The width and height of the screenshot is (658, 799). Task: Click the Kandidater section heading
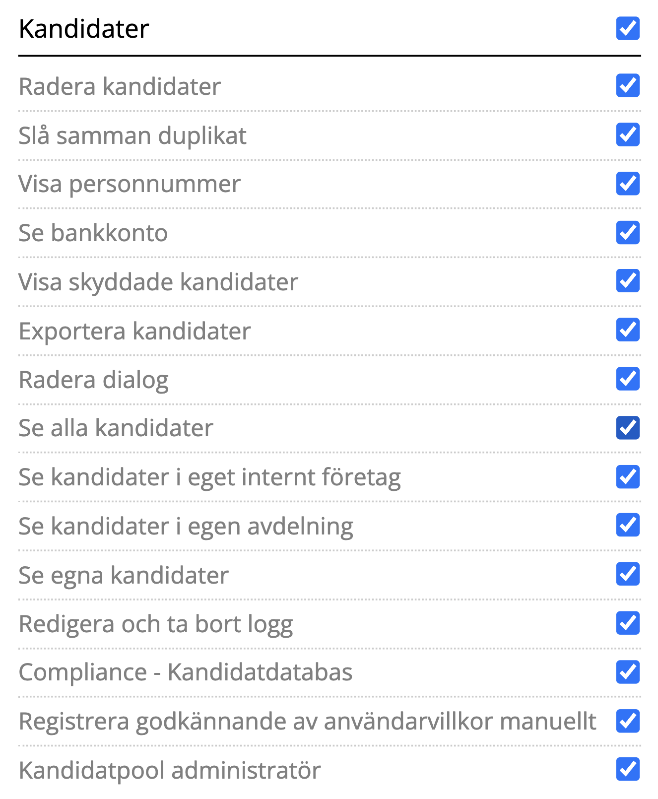[84, 29]
